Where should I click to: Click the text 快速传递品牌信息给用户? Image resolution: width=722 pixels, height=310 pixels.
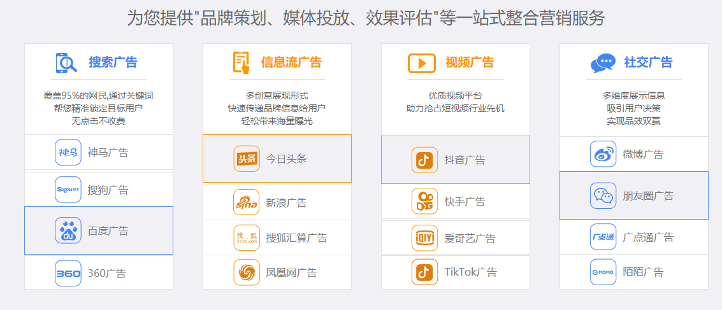tap(277, 109)
